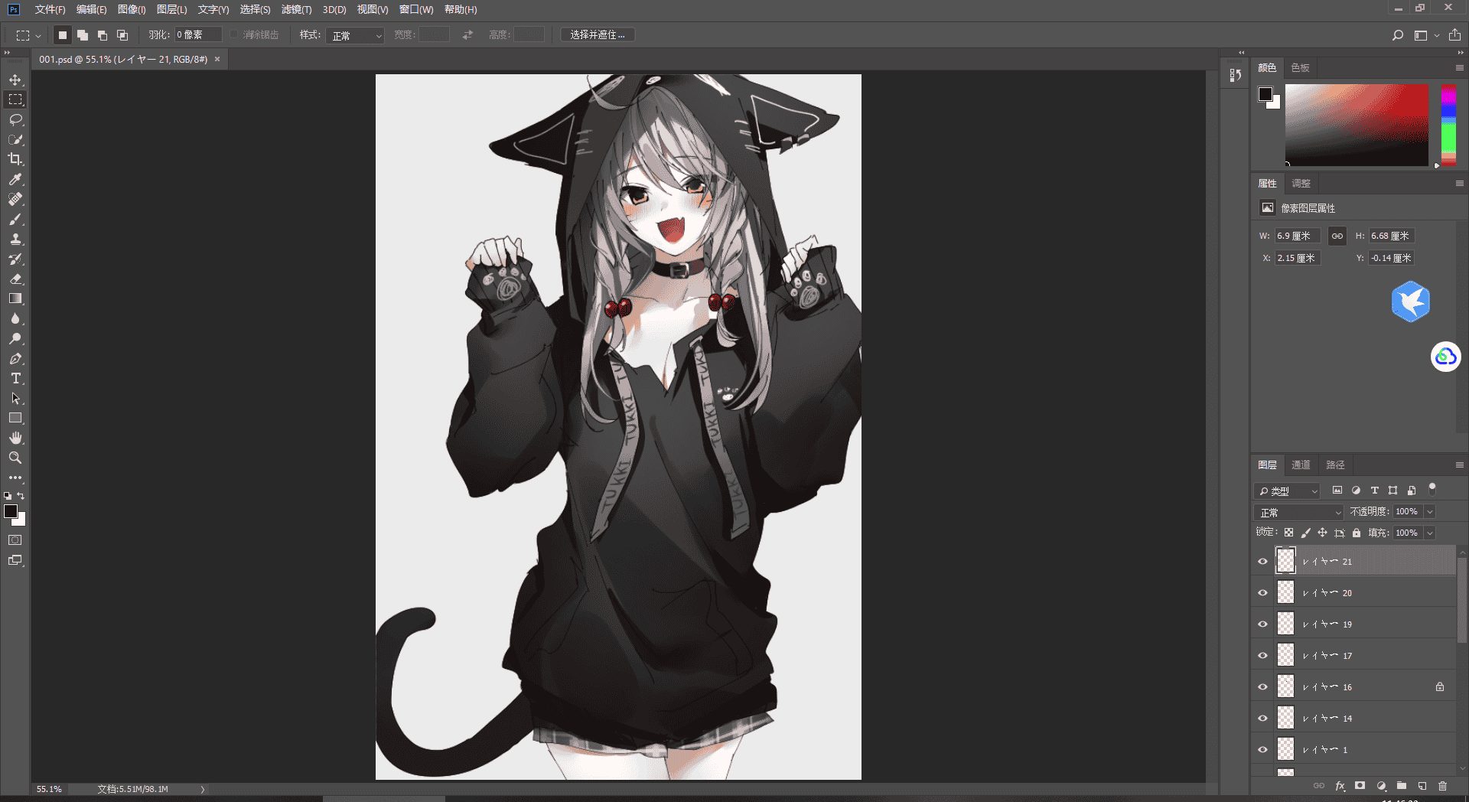Create a new layer group folder
1469x802 pixels.
1401,786
